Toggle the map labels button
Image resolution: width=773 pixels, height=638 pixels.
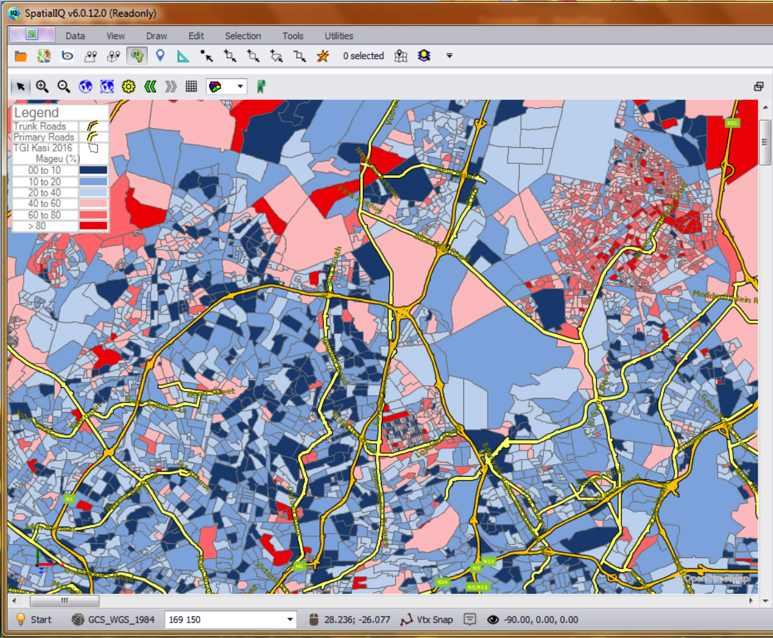(137, 56)
